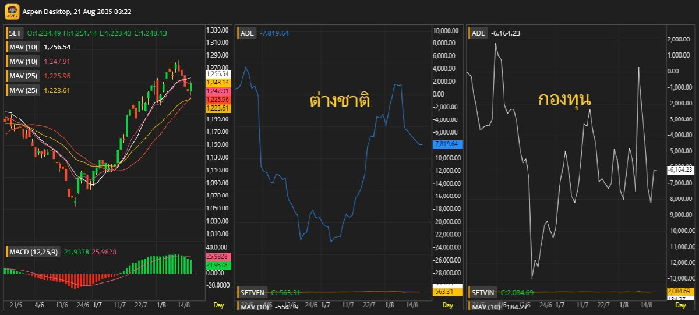The height and width of the screenshot is (315, 699).
Task: Click the MAV (10) label showing 1,256.54
Action: 23,47
